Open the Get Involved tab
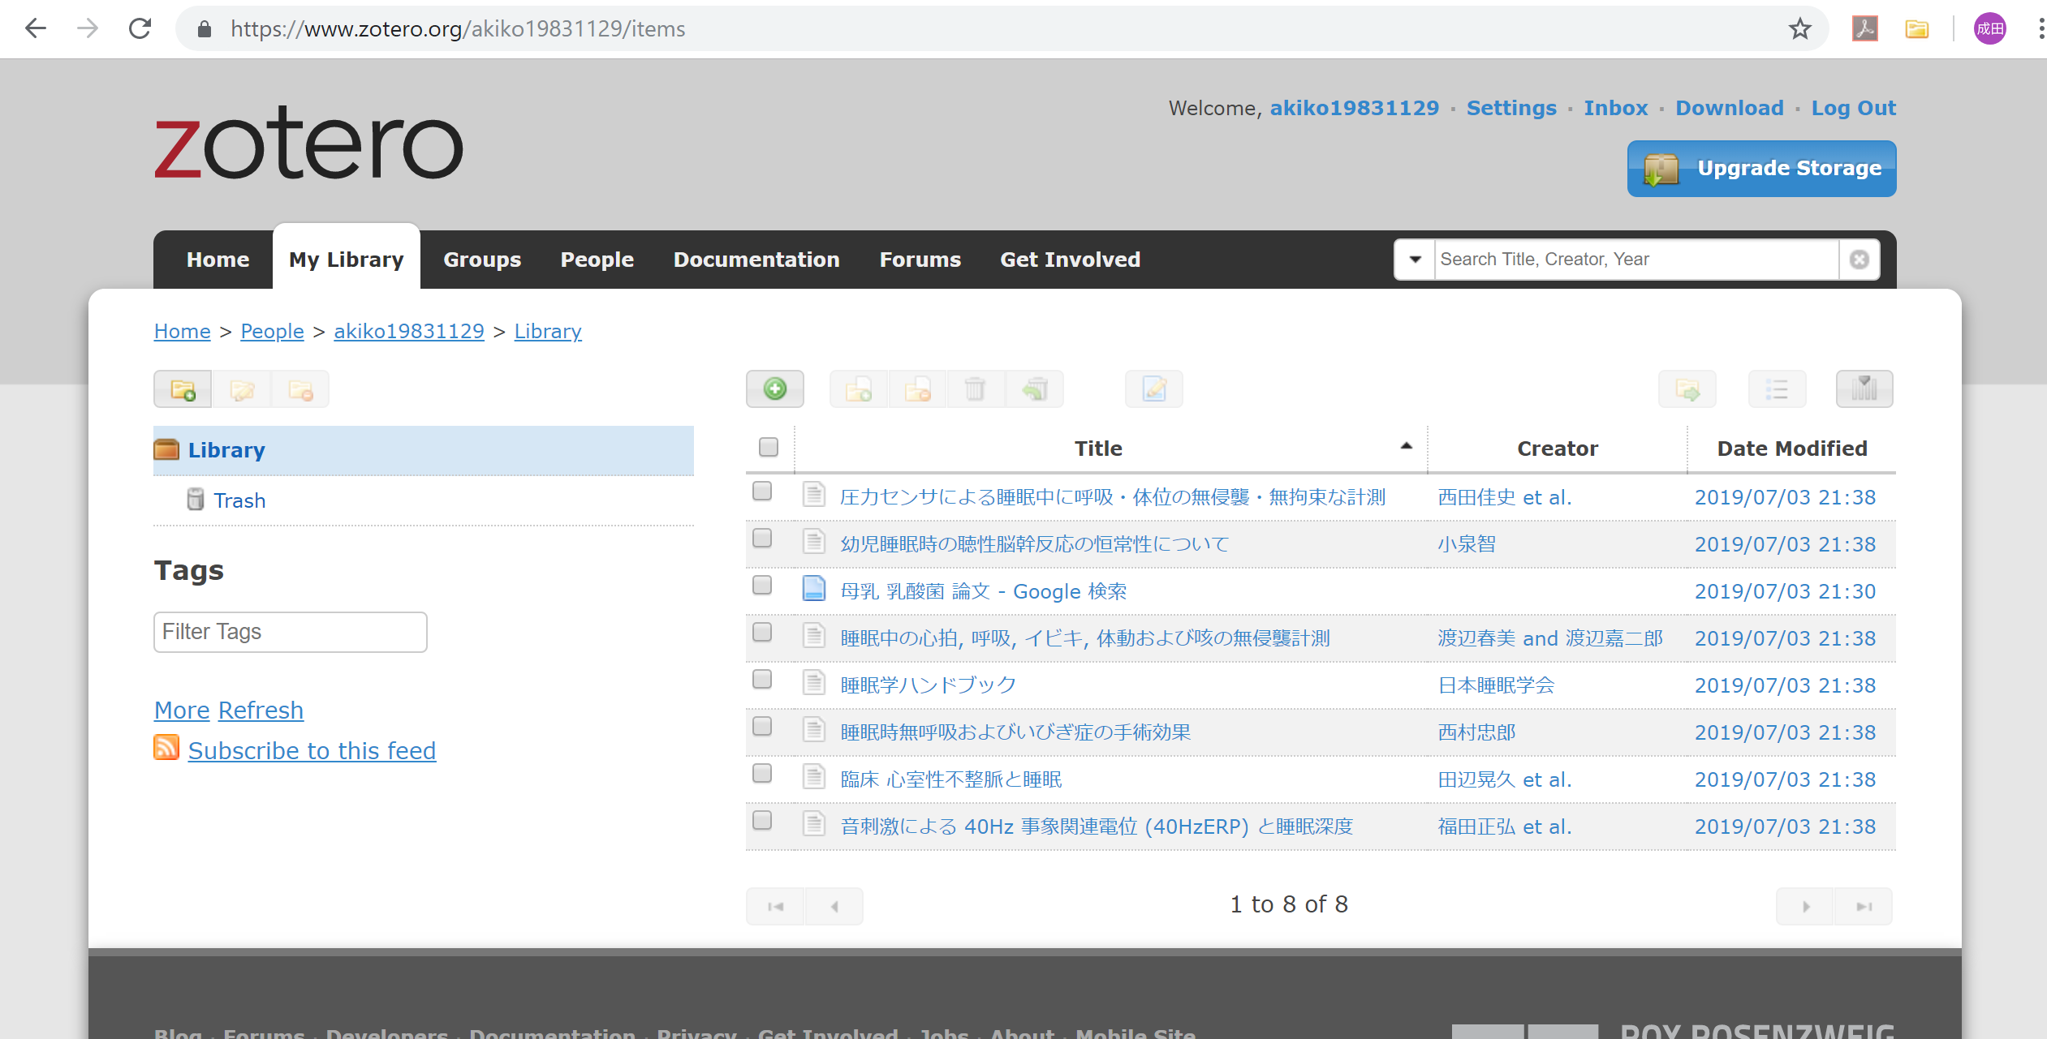 [x=1070, y=260]
